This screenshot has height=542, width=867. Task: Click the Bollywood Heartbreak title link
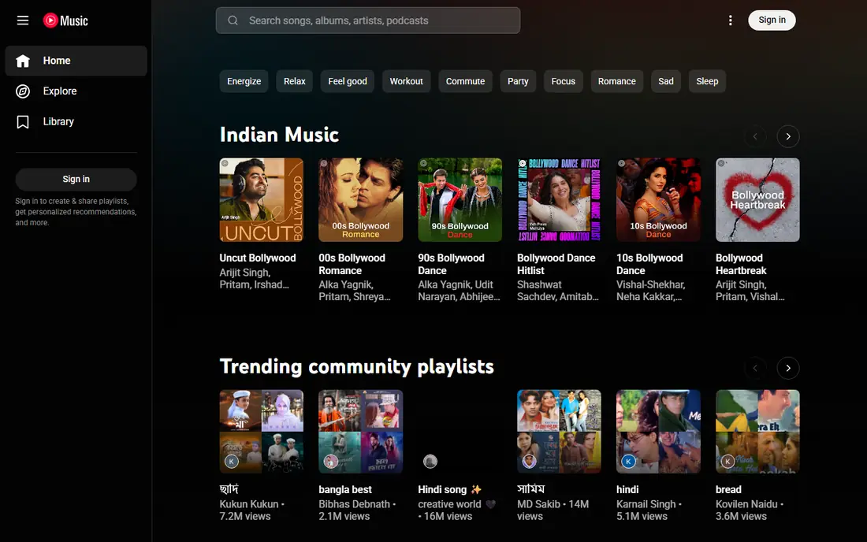(741, 264)
